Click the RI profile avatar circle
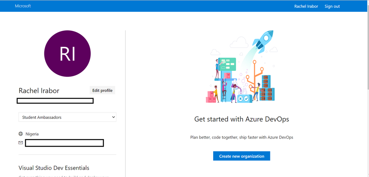The width and height of the screenshot is (369, 177). coord(68,53)
